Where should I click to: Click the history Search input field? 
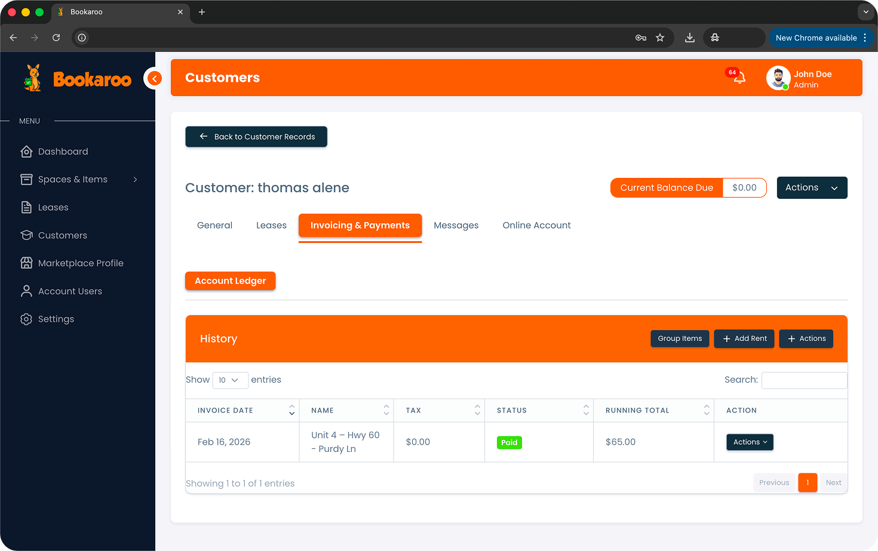[x=804, y=380]
